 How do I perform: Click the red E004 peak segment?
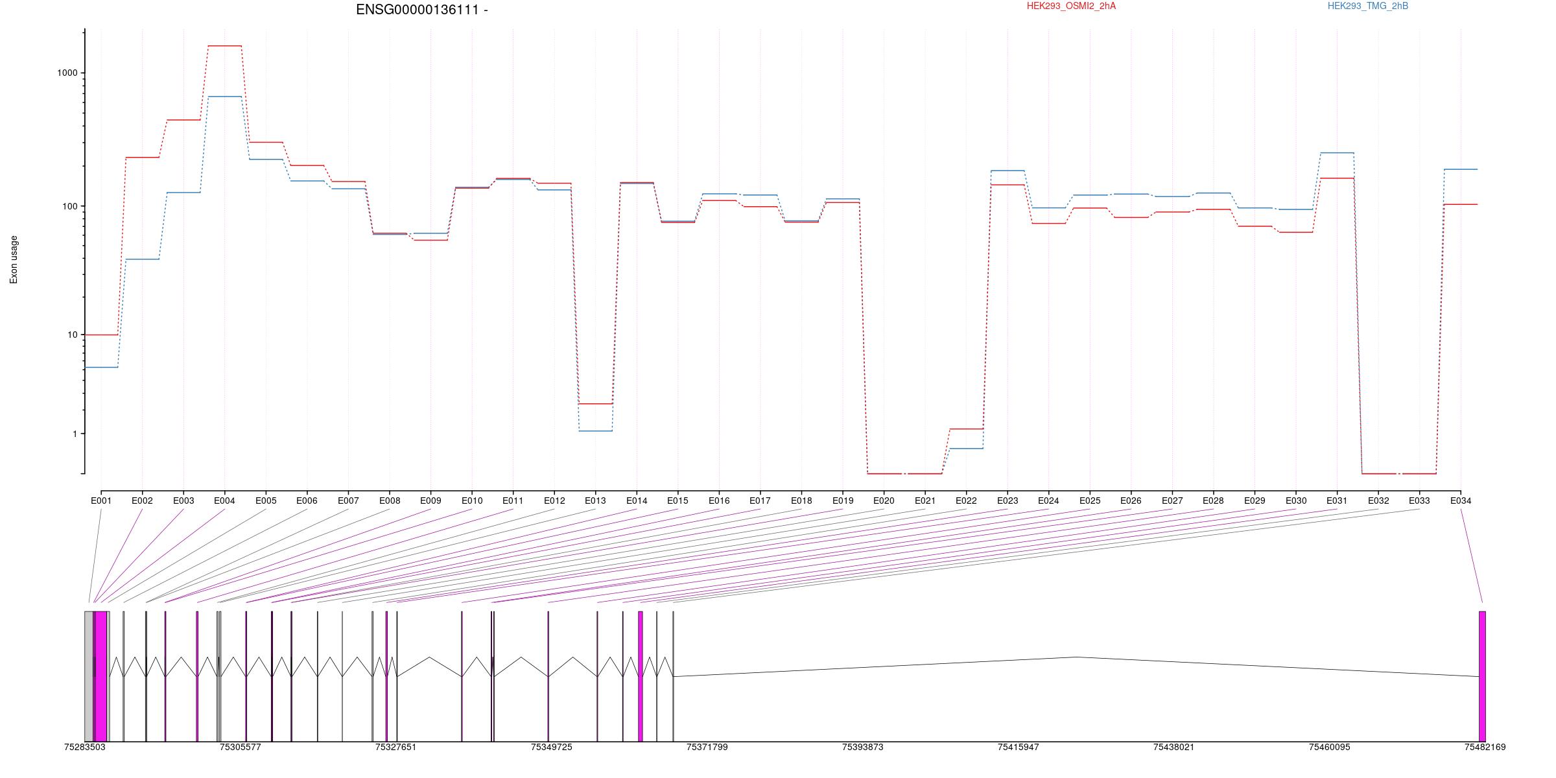[224, 46]
